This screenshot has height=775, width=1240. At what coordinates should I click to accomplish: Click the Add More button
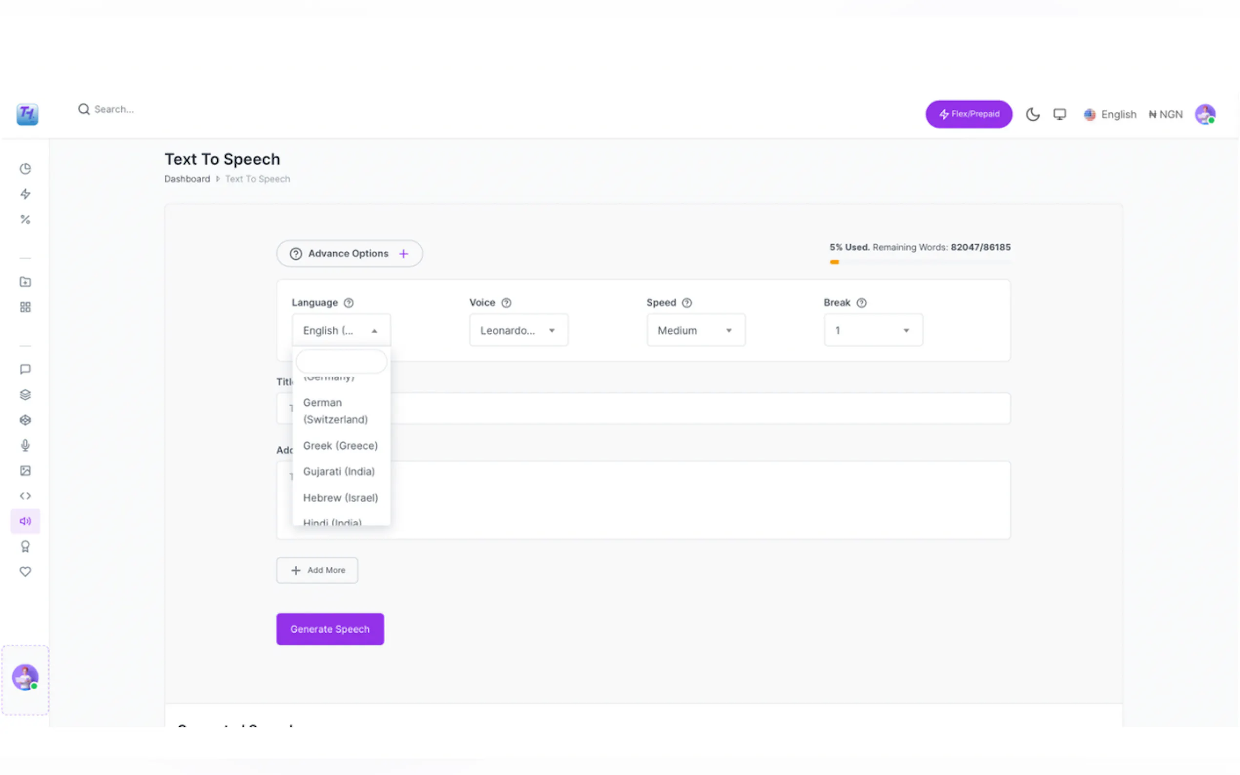tap(317, 570)
